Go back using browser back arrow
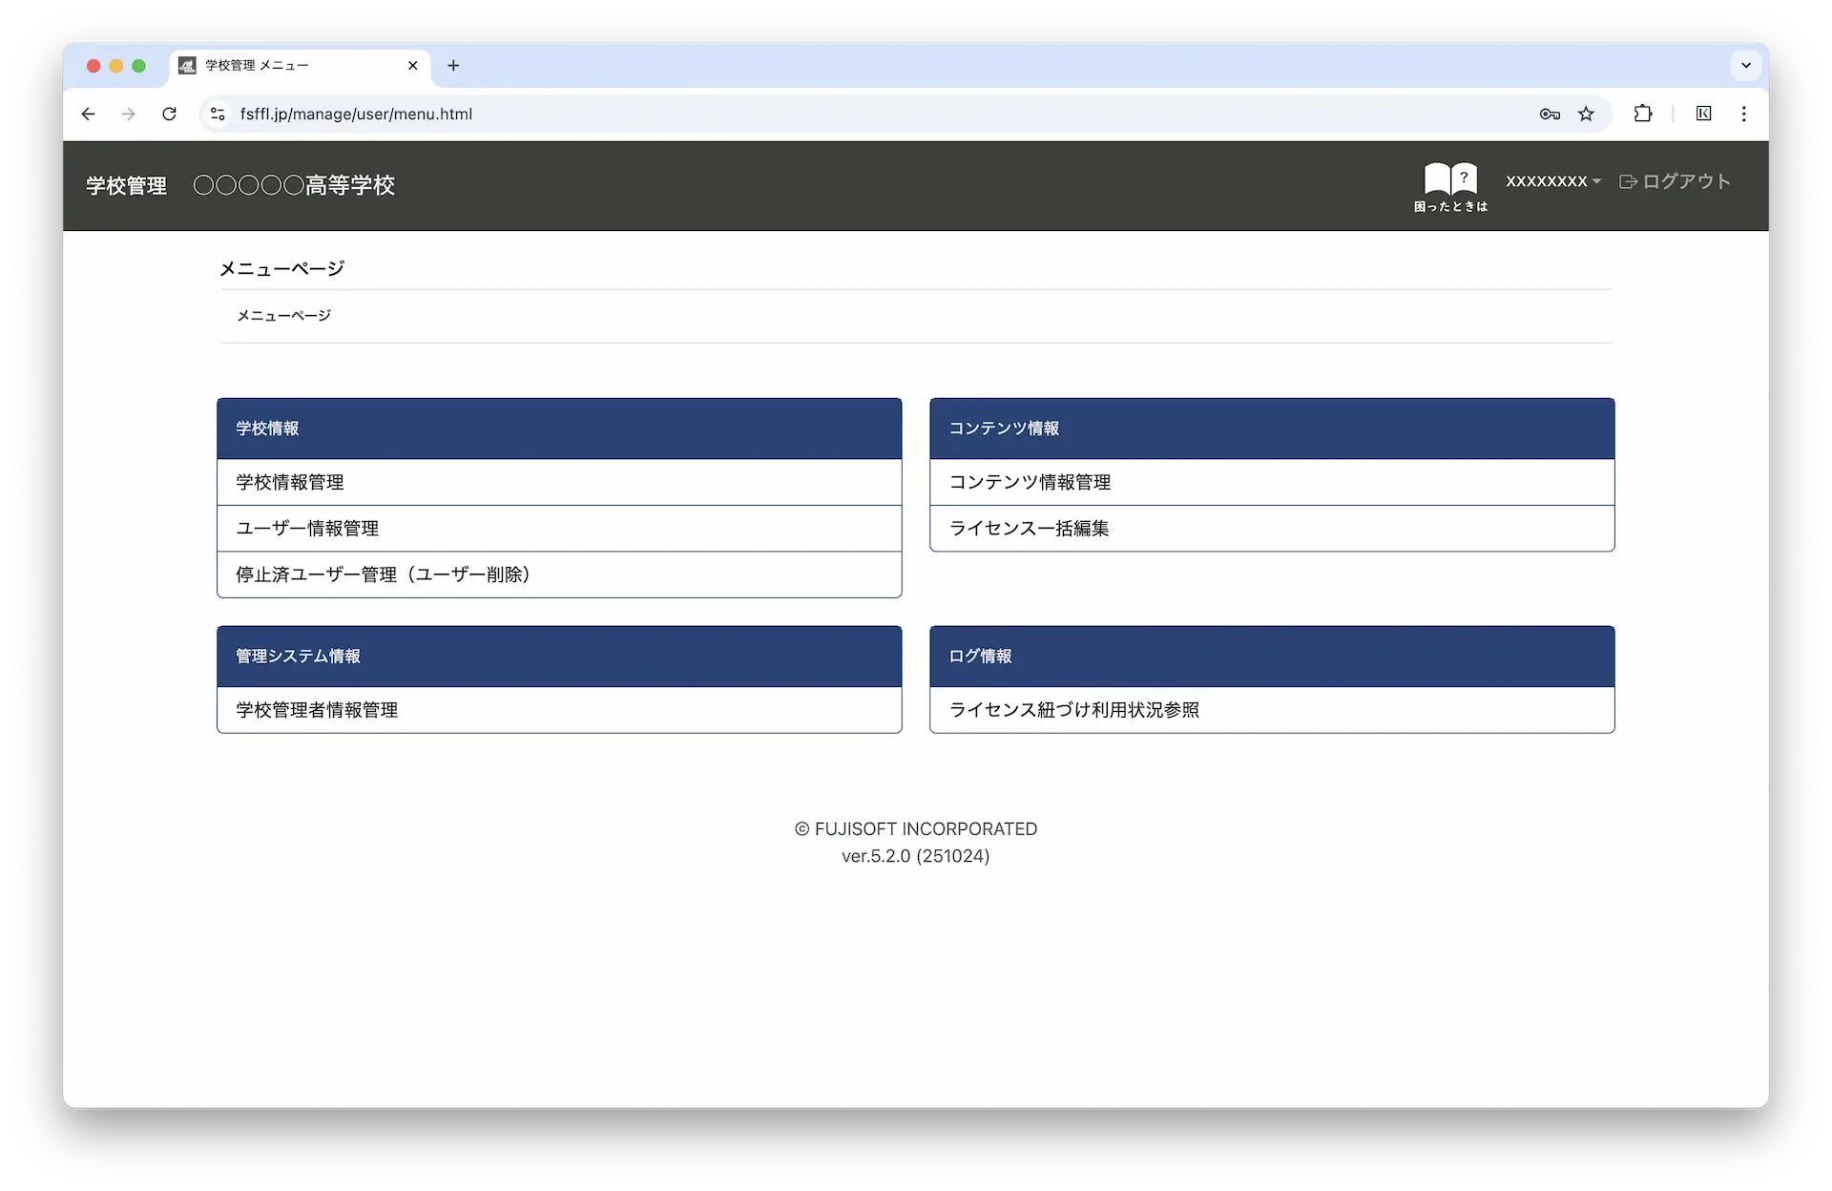The height and width of the screenshot is (1191, 1832). click(x=89, y=115)
